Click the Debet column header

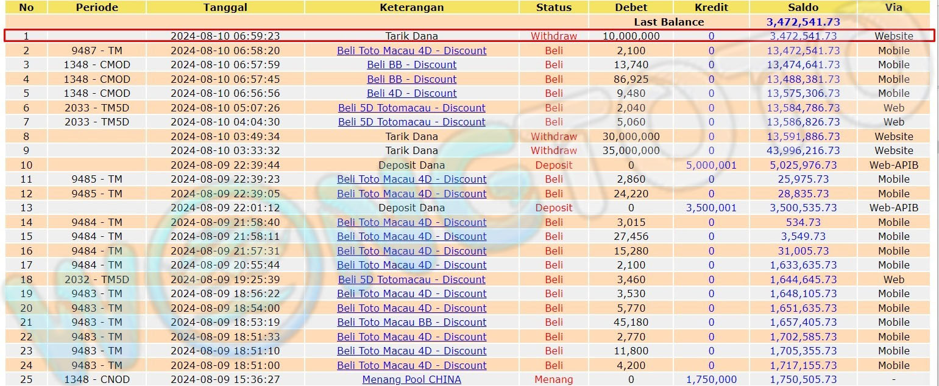tap(631, 7)
